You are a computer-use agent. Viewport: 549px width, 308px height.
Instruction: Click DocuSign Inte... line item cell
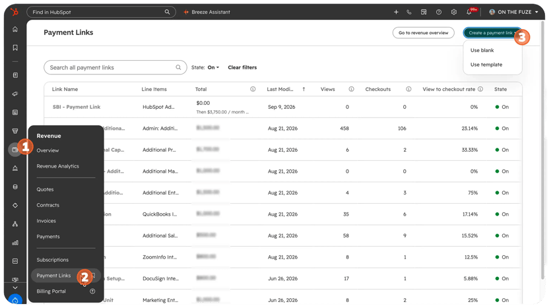(x=160, y=278)
